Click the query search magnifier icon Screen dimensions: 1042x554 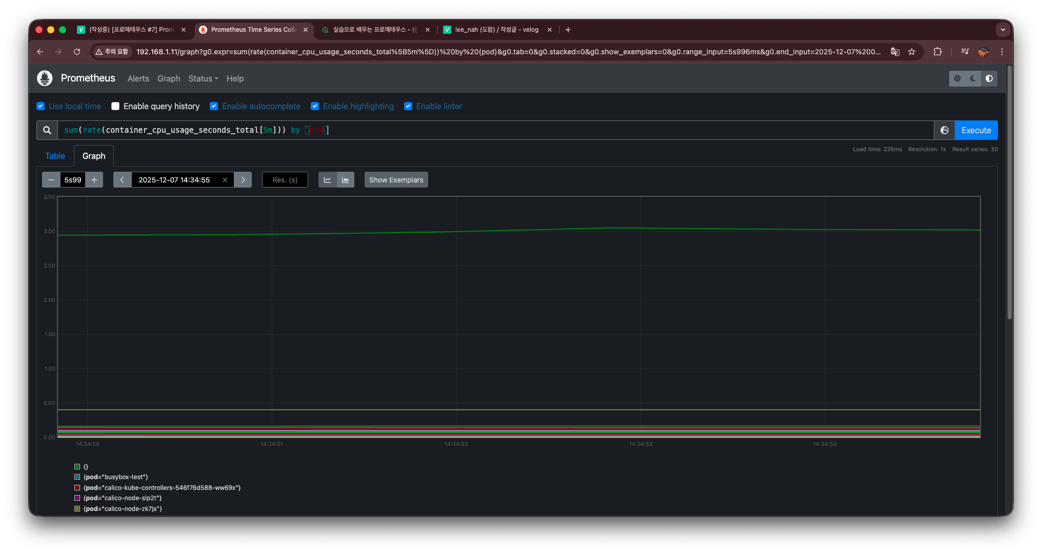[47, 130]
